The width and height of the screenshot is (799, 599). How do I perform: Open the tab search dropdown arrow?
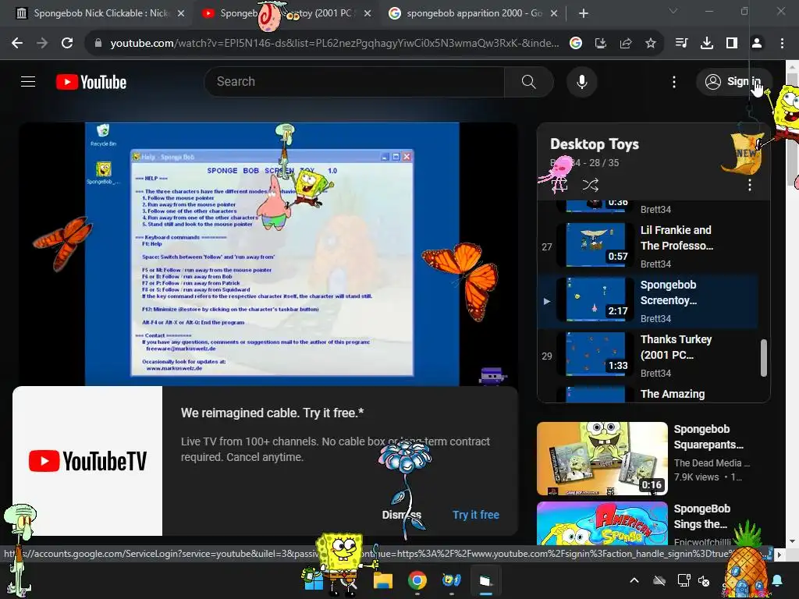tap(673, 11)
